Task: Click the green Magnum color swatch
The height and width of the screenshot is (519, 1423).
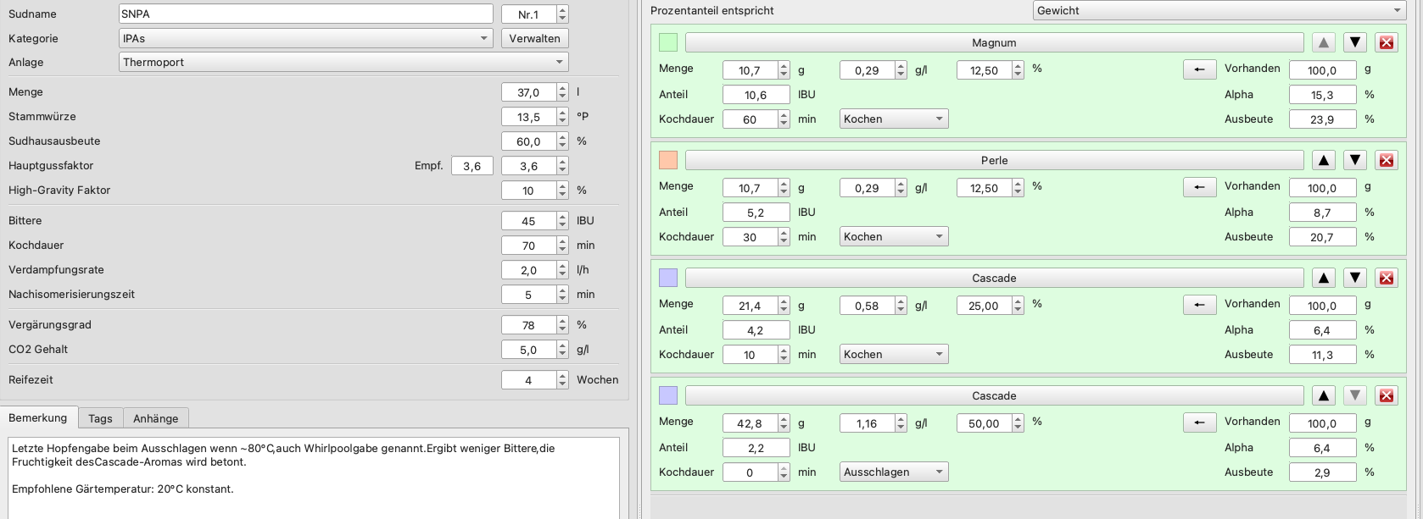Action: (668, 42)
